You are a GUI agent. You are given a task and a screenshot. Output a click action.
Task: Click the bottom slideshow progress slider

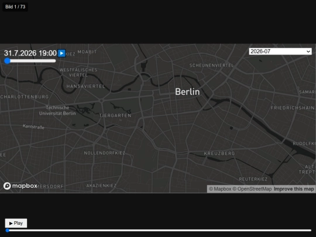coord(159,231)
